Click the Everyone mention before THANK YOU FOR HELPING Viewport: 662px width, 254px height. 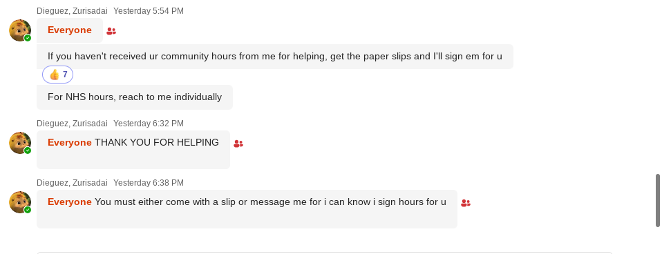(x=70, y=143)
